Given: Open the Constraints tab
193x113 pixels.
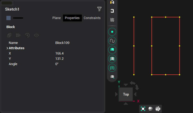Looking at the screenshot, I should (92, 18).
